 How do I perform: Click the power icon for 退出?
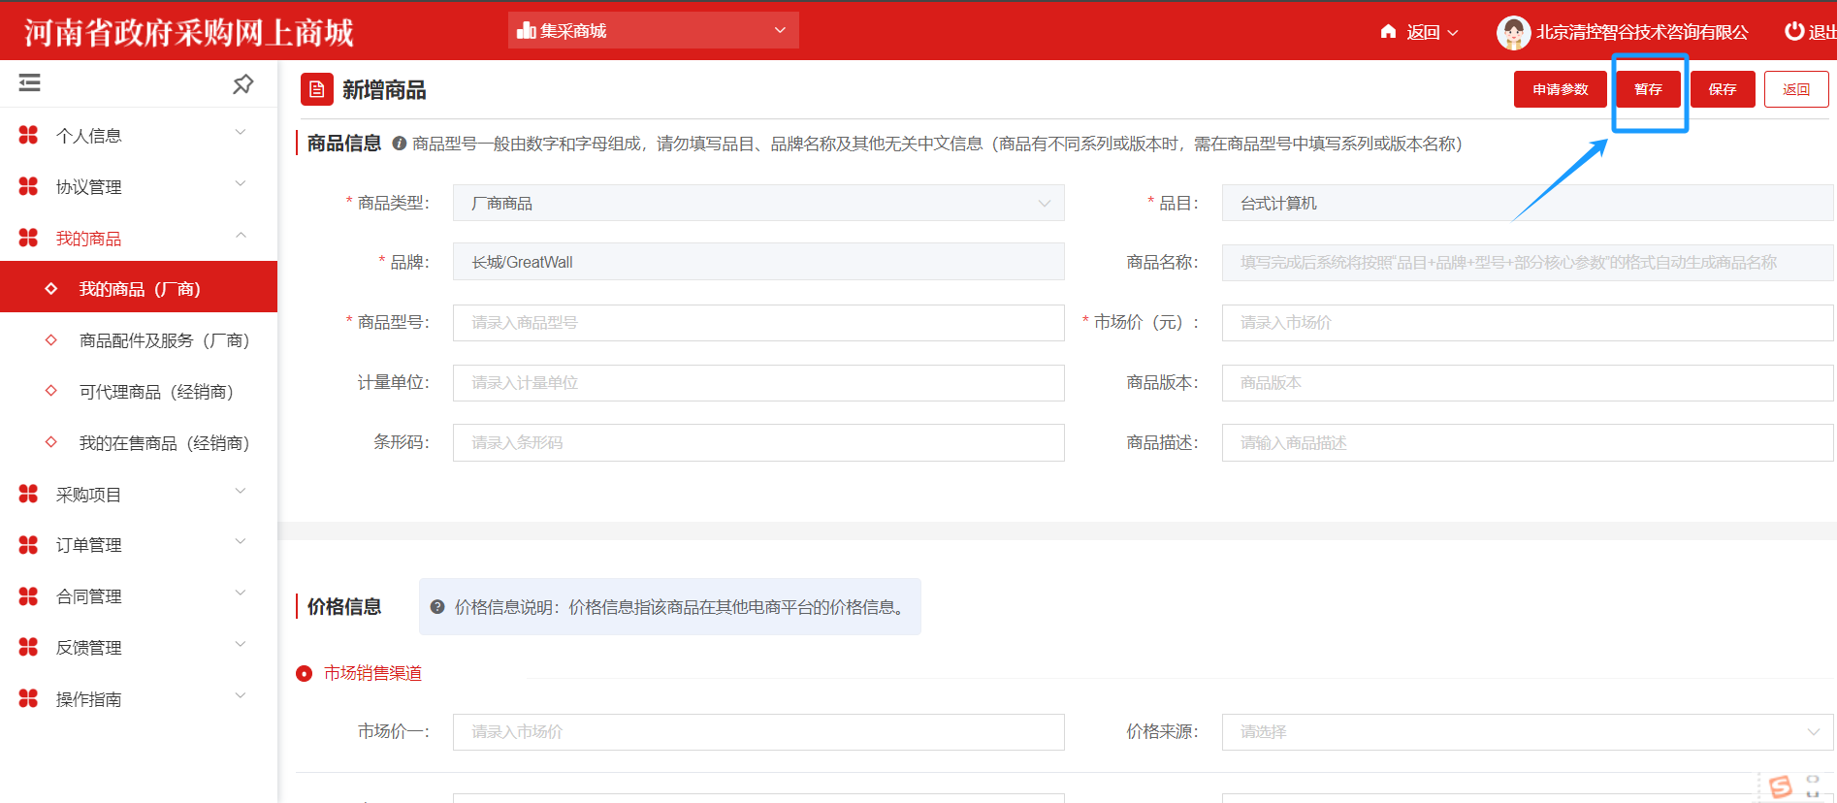click(1794, 31)
